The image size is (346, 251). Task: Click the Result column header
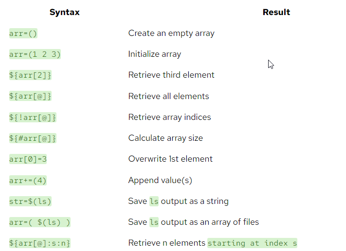(276, 12)
